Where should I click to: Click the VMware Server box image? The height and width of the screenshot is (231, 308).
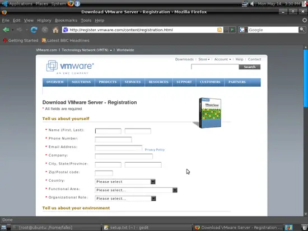pos(210,113)
